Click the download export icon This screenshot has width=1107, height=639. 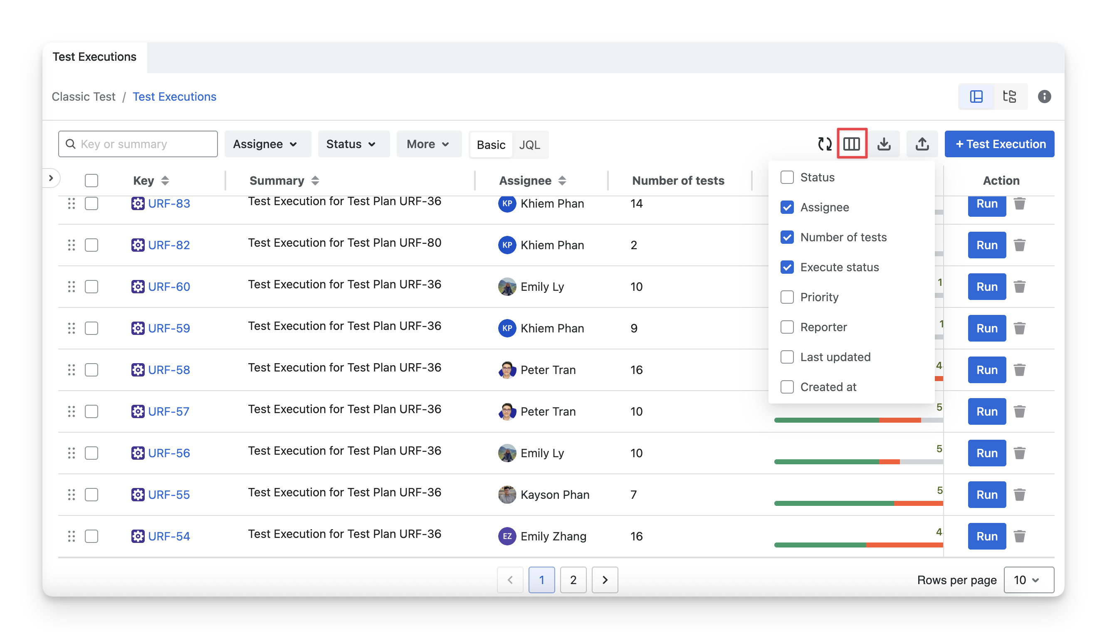(x=884, y=144)
